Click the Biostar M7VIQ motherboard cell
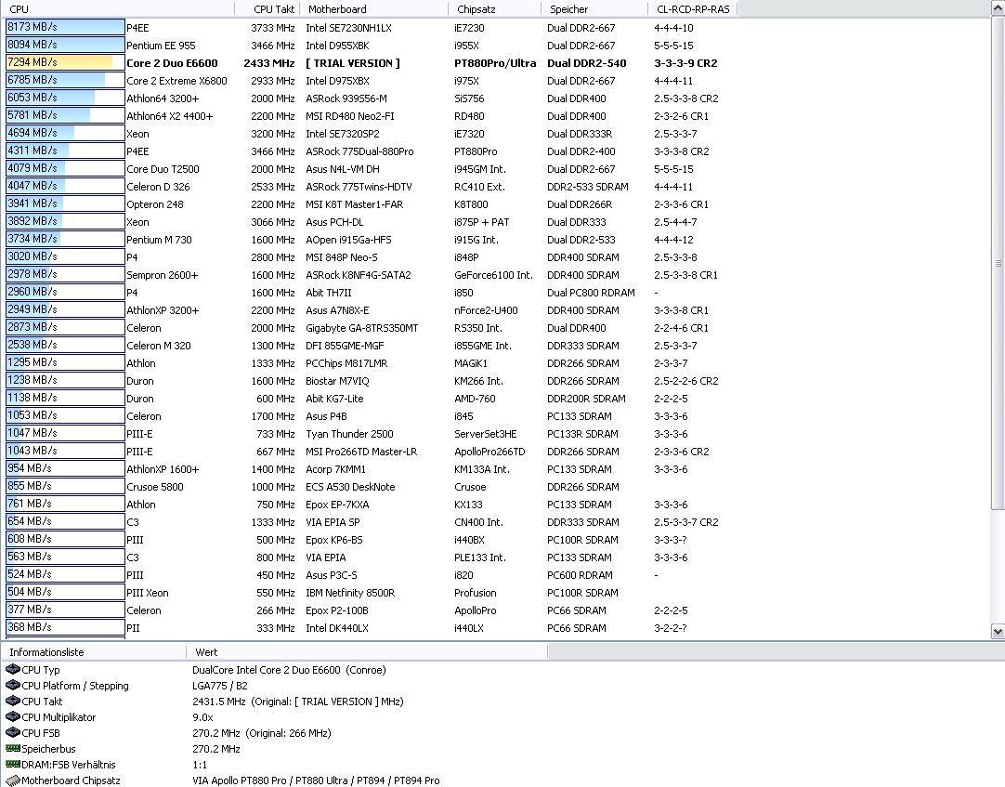 click(337, 380)
